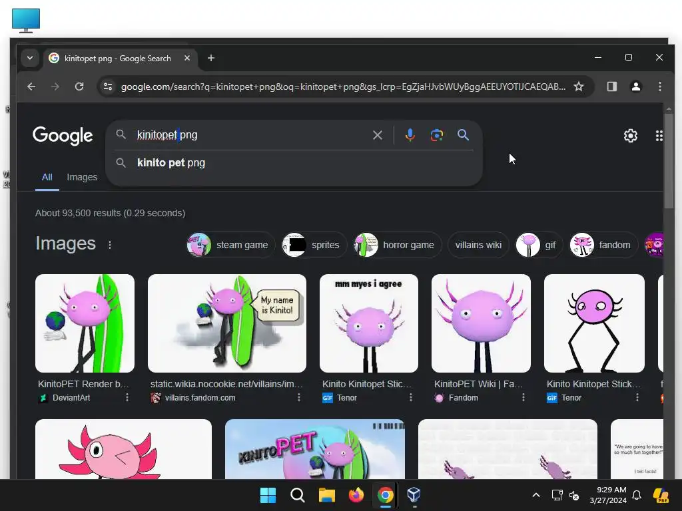Screen dimensions: 682x511
Task: Filter images by horror game chip
Action: [x=397, y=245]
